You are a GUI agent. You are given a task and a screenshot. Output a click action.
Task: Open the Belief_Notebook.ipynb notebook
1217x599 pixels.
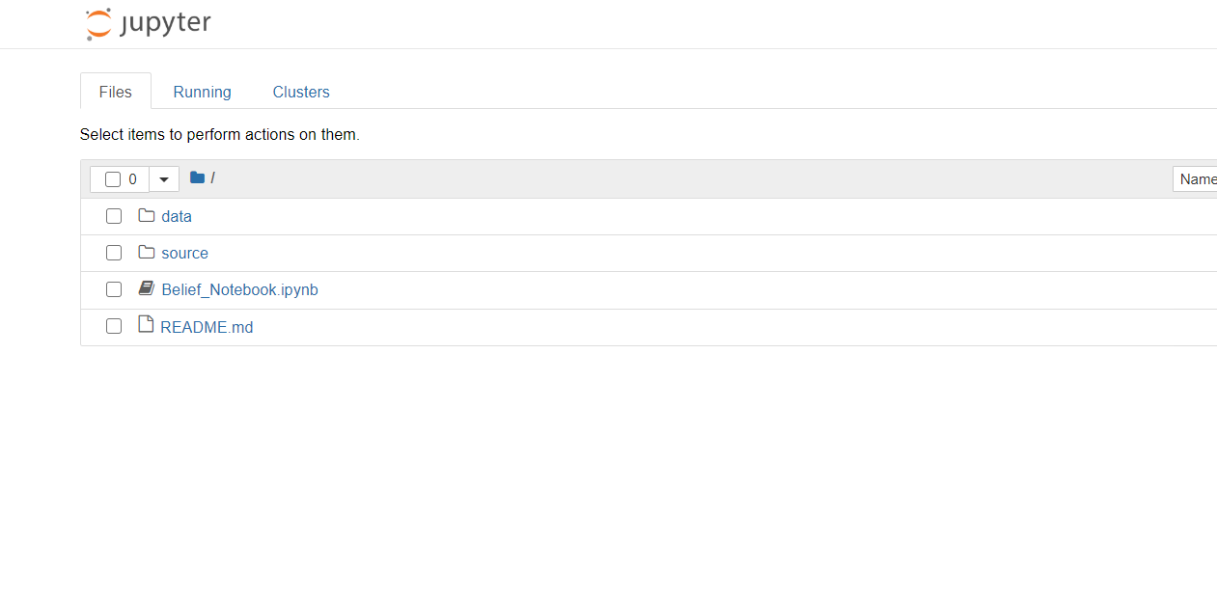tap(239, 288)
